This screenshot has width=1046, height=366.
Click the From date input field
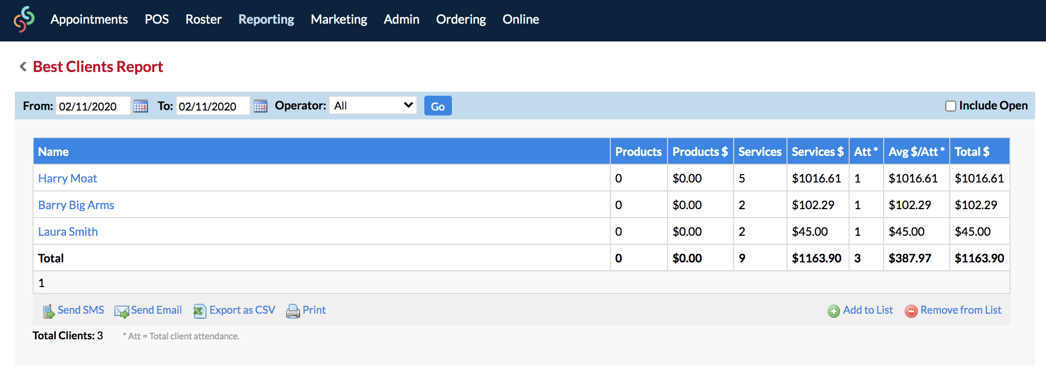(x=93, y=106)
